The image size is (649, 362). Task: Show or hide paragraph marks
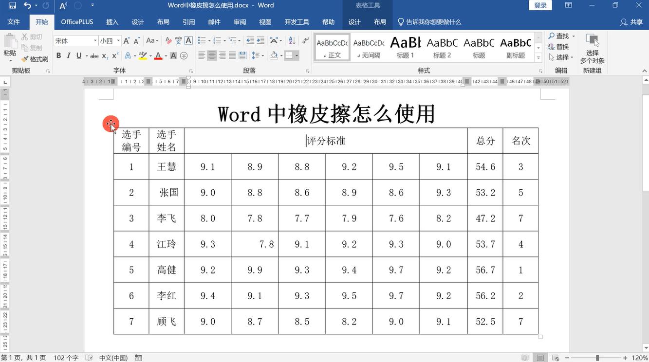click(305, 41)
